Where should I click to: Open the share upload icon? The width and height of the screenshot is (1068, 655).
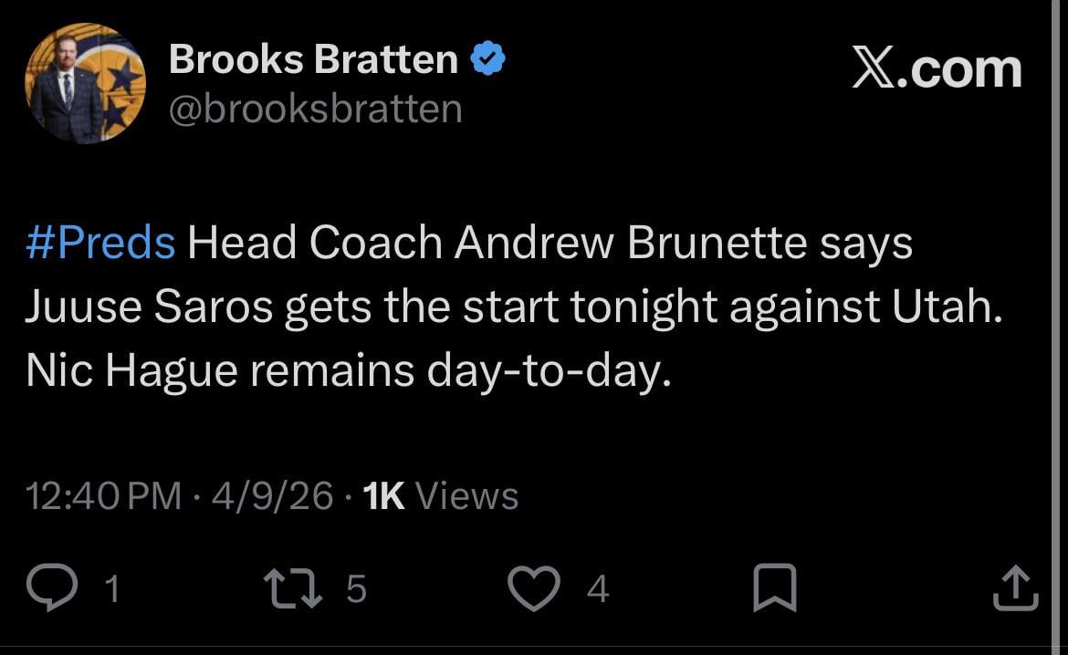[x=1016, y=588]
